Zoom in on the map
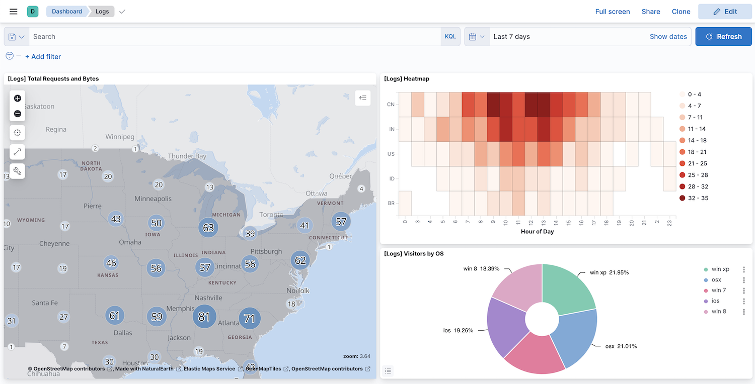 [x=17, y=99]
